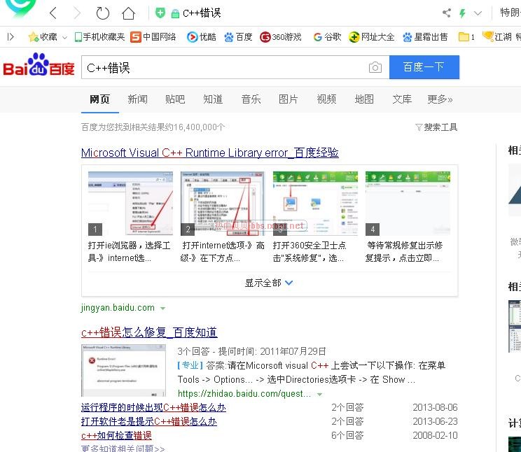The image size is (521, 452).
Task: Switch to the 图片 images tab
Action: 288,99
